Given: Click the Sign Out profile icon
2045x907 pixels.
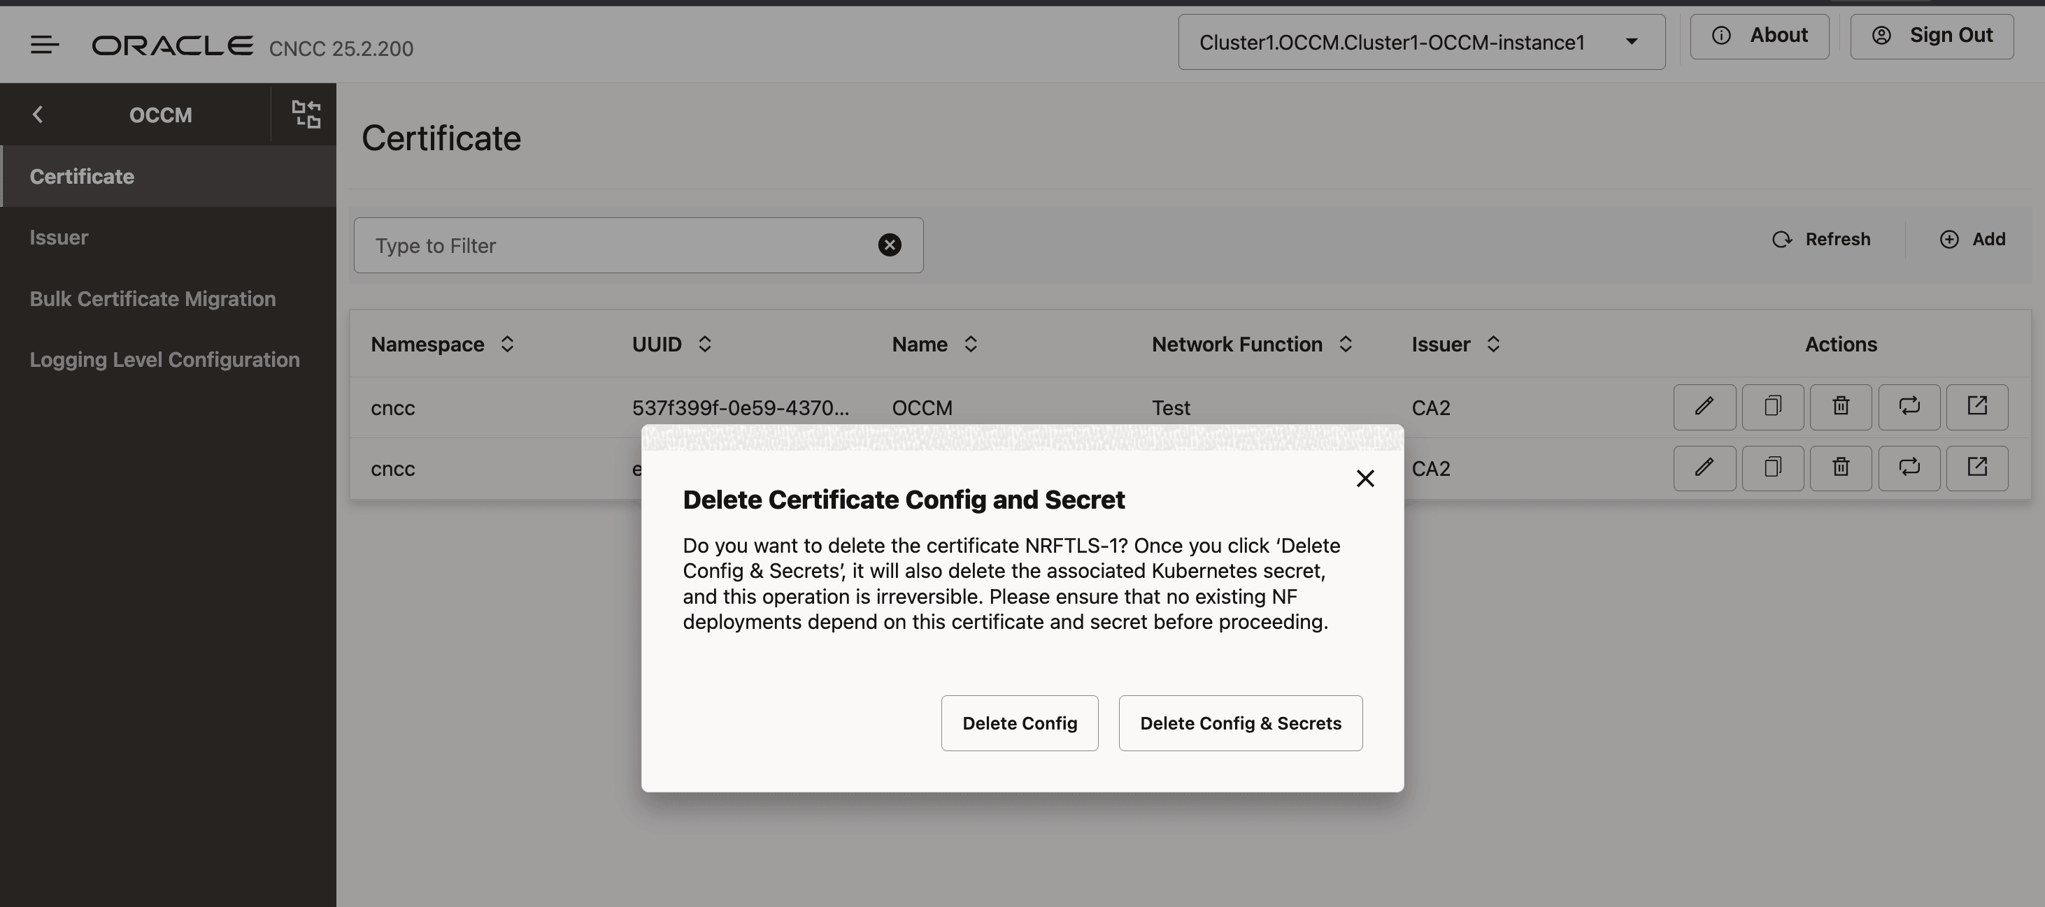Looking at the screenshot, I should 1882,35.
